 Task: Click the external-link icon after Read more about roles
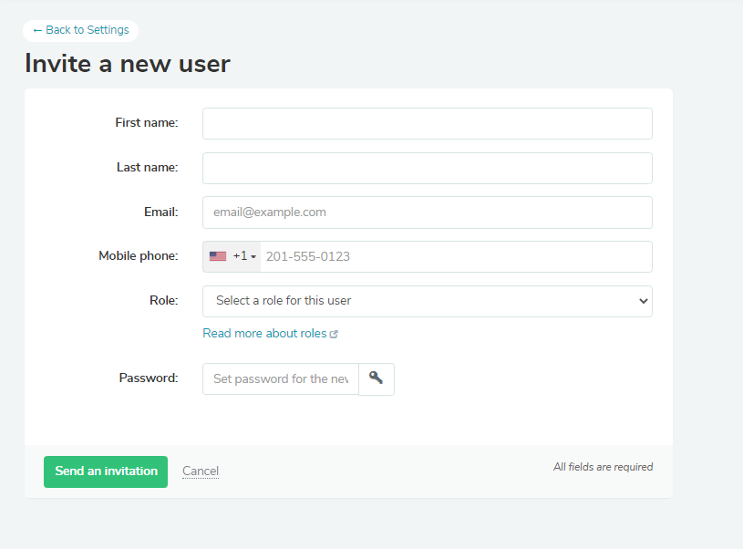(334, 334)
